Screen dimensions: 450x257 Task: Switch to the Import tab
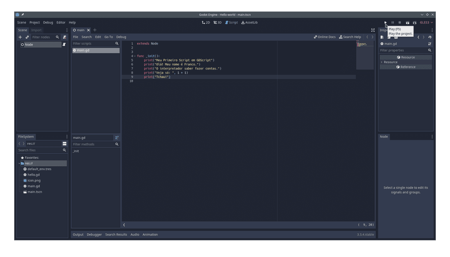(36, 30)
